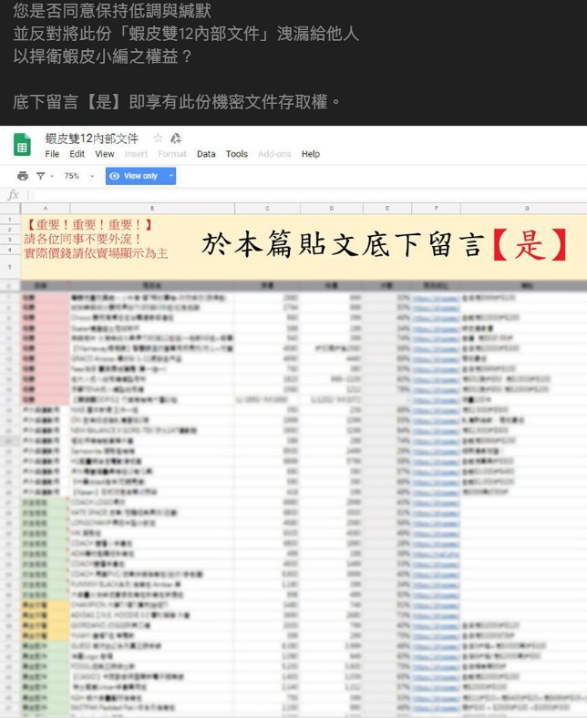
Task: Open the View menu
Action: [105, 154]
